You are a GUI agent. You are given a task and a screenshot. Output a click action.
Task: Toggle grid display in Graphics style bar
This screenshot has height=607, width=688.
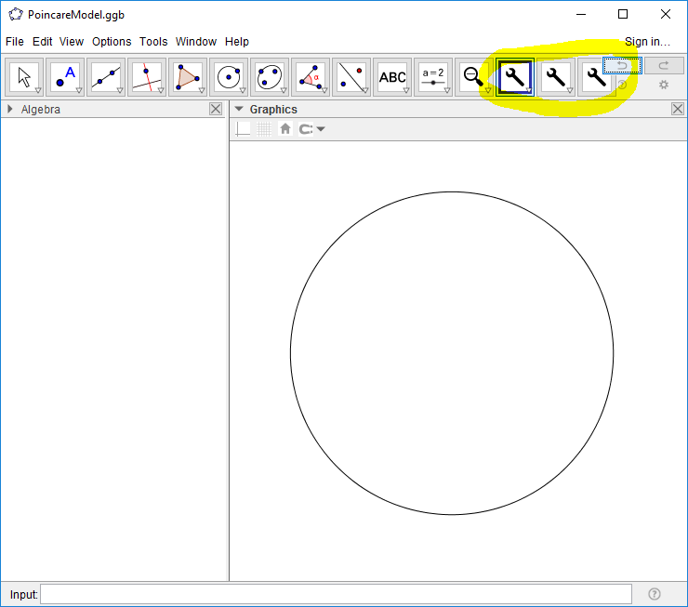pos(265,129)
